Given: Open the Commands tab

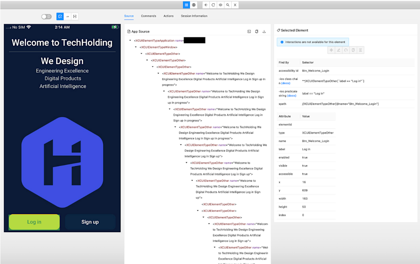Looking at the screenshot, I should point(148,16).
